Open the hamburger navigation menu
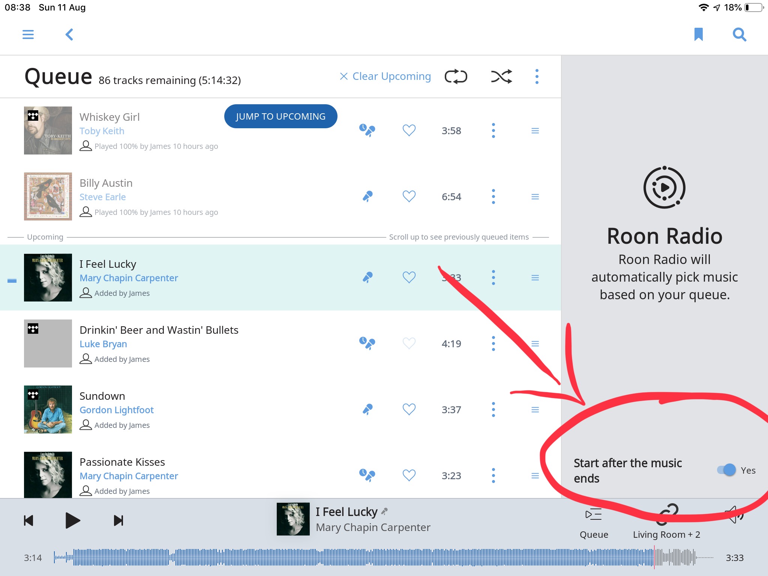 coord(28,34)
